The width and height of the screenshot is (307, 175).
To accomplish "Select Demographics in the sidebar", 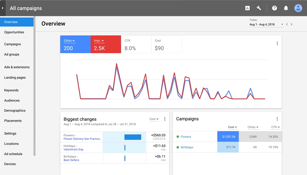I will tap(15, 110).
